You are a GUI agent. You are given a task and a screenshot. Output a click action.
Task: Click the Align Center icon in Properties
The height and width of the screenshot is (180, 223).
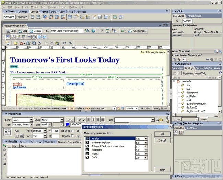pyautogui.click(x=93, y=120)
